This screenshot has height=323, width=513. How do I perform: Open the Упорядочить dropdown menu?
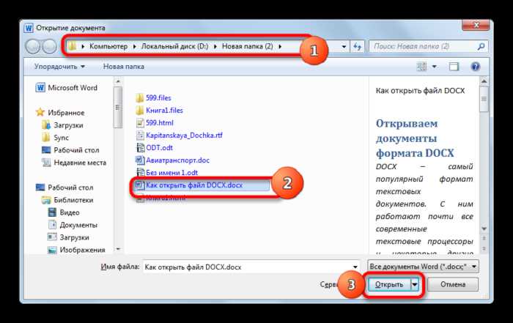[x=59, y=67]
